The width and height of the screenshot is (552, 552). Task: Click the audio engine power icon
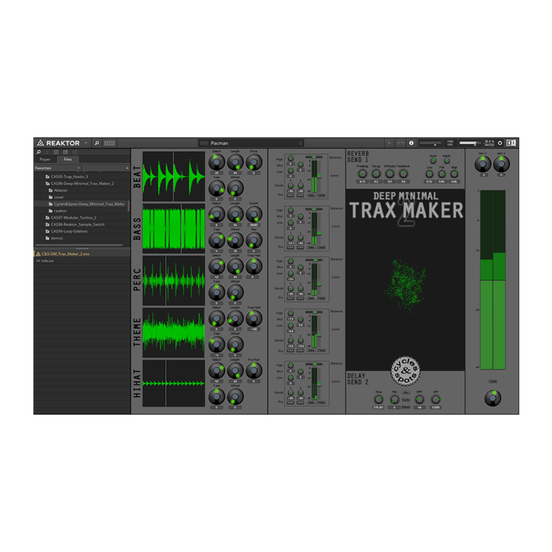tap(500, 143)
